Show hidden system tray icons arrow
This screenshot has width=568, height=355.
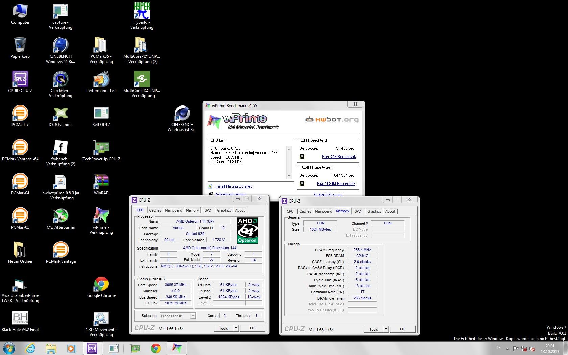click(507, 348)
